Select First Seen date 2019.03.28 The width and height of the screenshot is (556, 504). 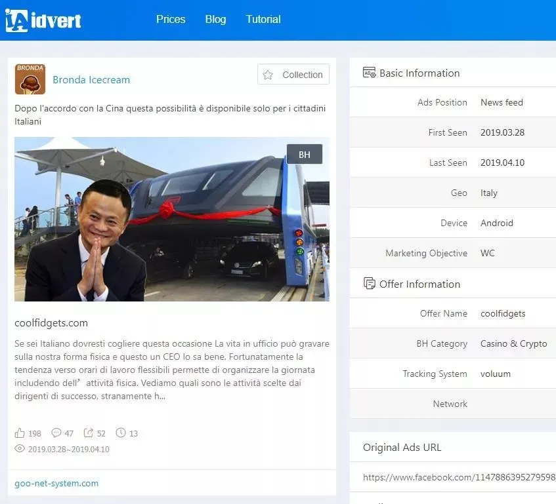502,132
